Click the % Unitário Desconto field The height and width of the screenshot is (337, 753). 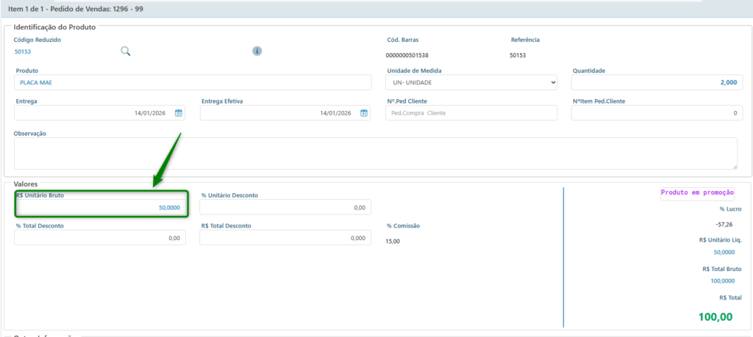(x=285, y=208)
